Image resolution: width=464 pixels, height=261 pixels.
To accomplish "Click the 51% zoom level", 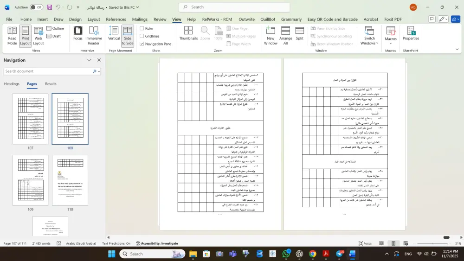I will pyautogui.click(x=458, y=243).
